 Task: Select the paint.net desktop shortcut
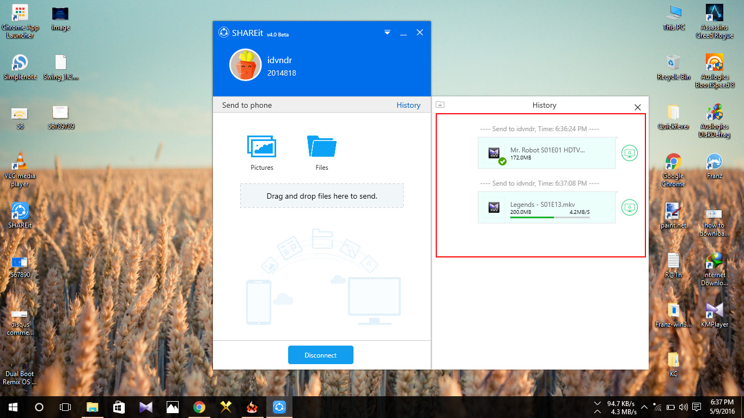674,216
